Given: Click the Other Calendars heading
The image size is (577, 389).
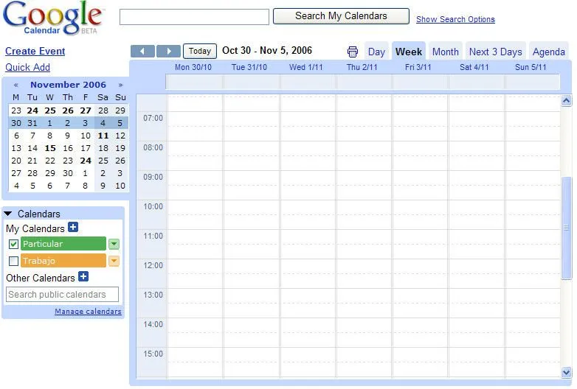Looking at the screenshot, I should [x=41, y=278].
